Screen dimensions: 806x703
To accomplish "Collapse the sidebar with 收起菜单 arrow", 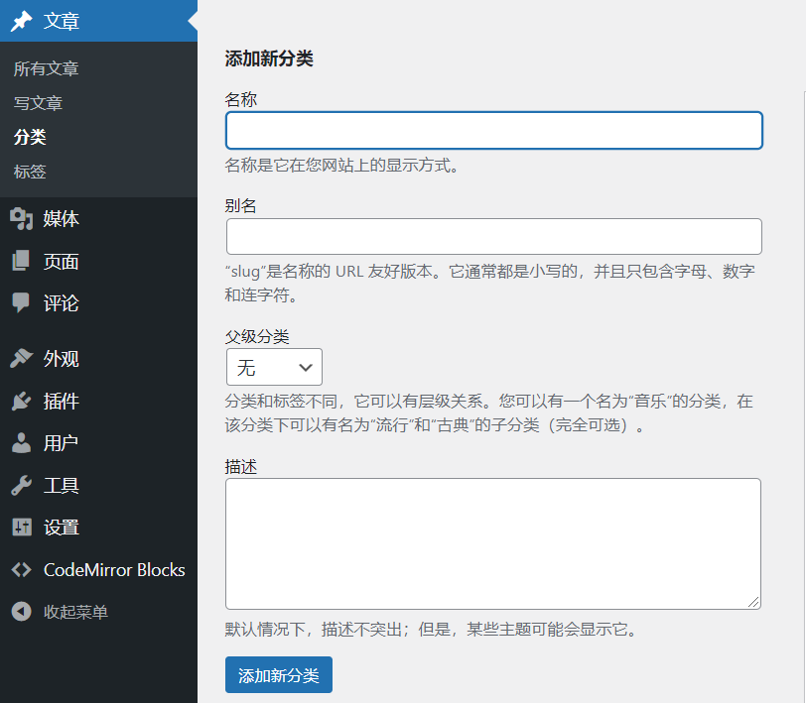I will pos(21,612).
